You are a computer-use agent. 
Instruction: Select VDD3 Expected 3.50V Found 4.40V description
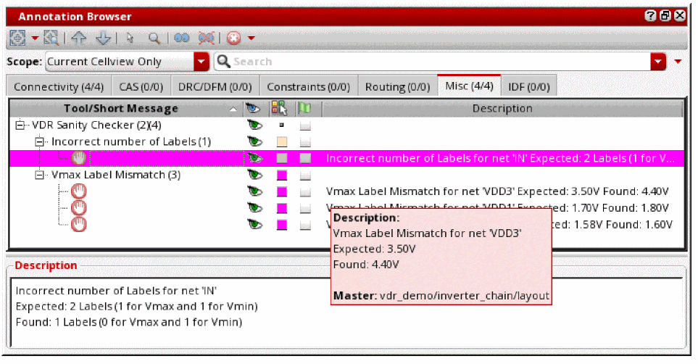click(x=497, y=191)
